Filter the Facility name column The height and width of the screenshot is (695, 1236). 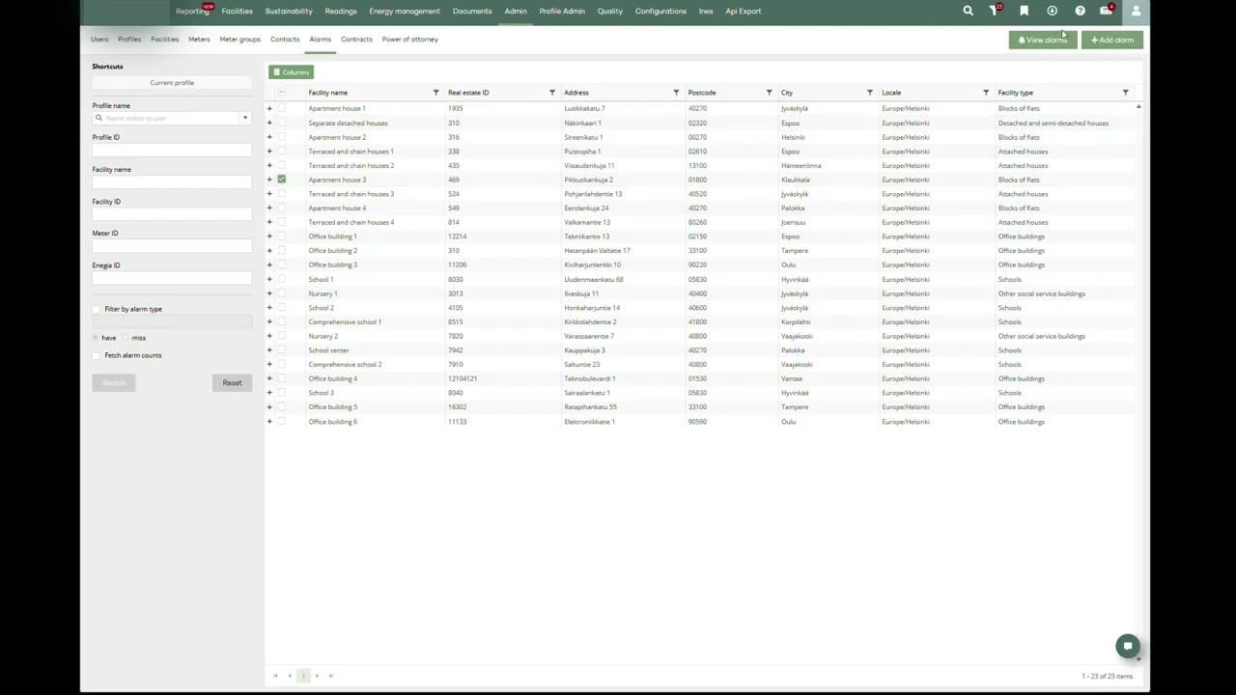click(x=435, y=93)
